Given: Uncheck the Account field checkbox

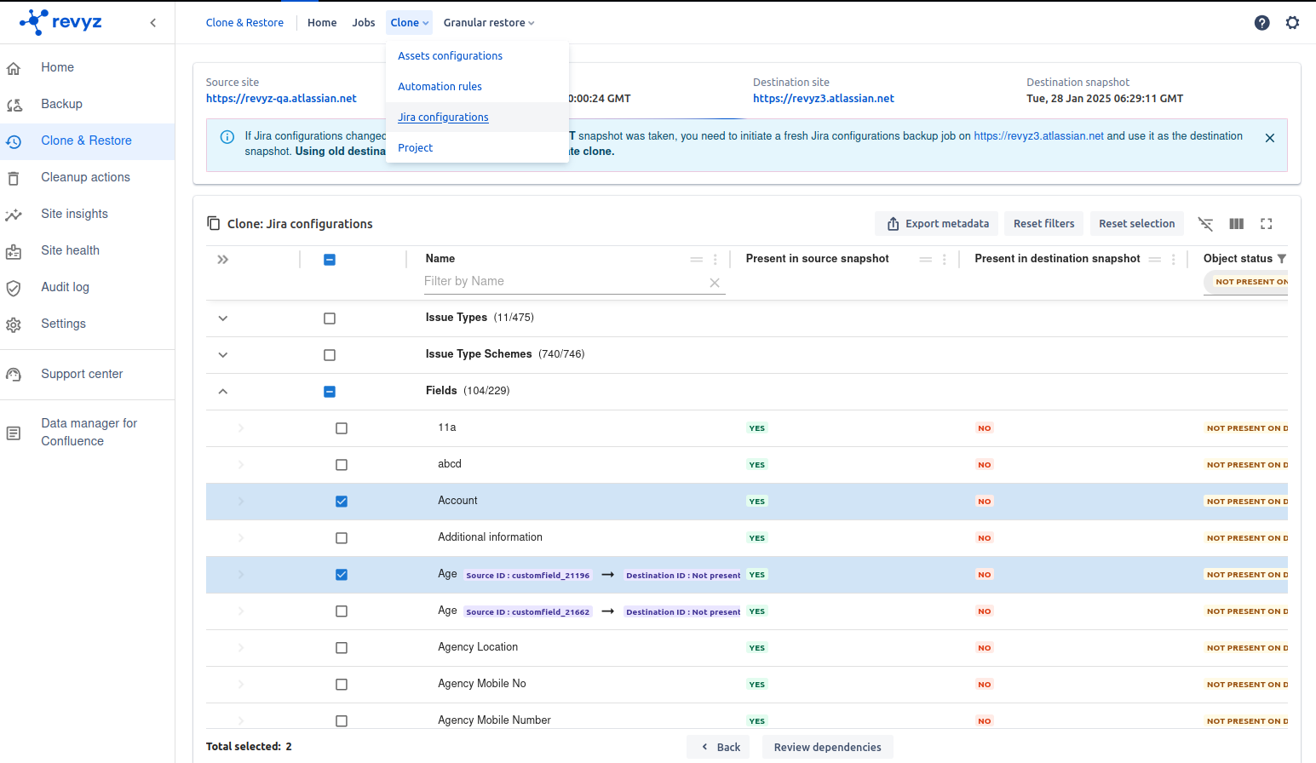Looking at the screenshot, I should pos(342,502).
